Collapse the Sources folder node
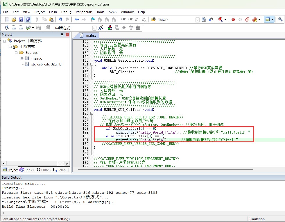Image resolution: width=285 pixels, height=222 pixels. pyautogui.click(x=16, y=53)
